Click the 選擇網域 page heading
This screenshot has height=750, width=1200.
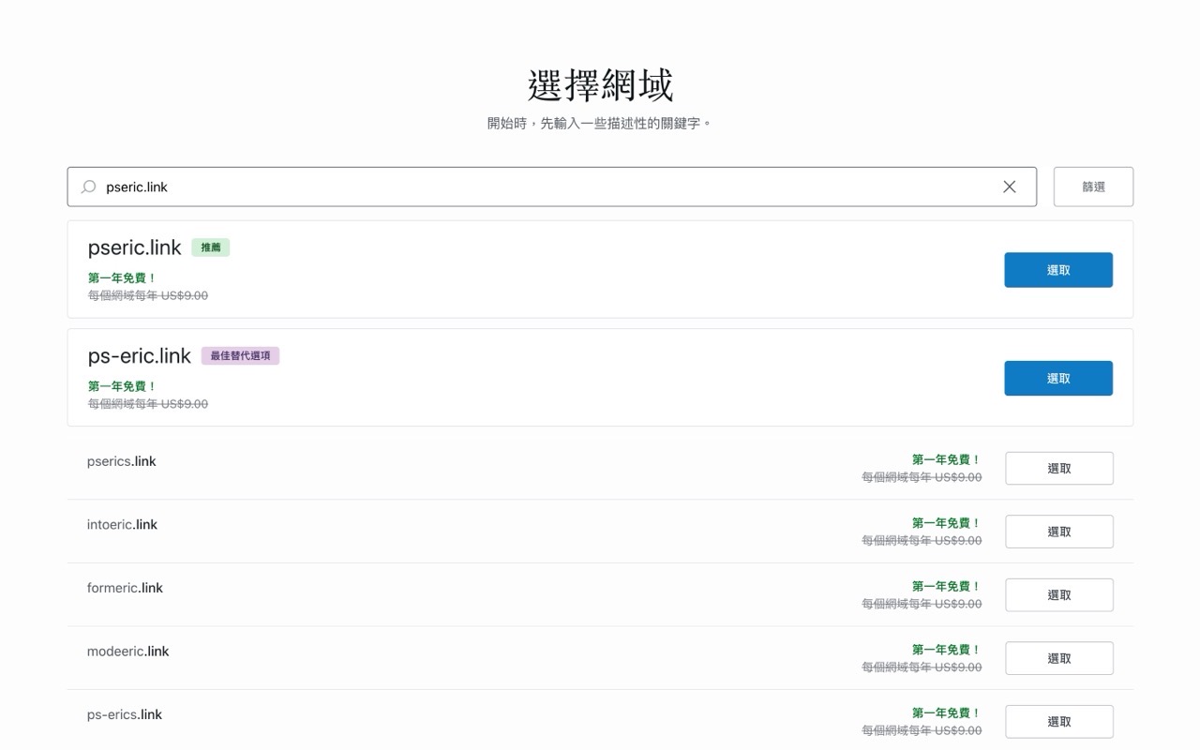[x=600, y=85]
